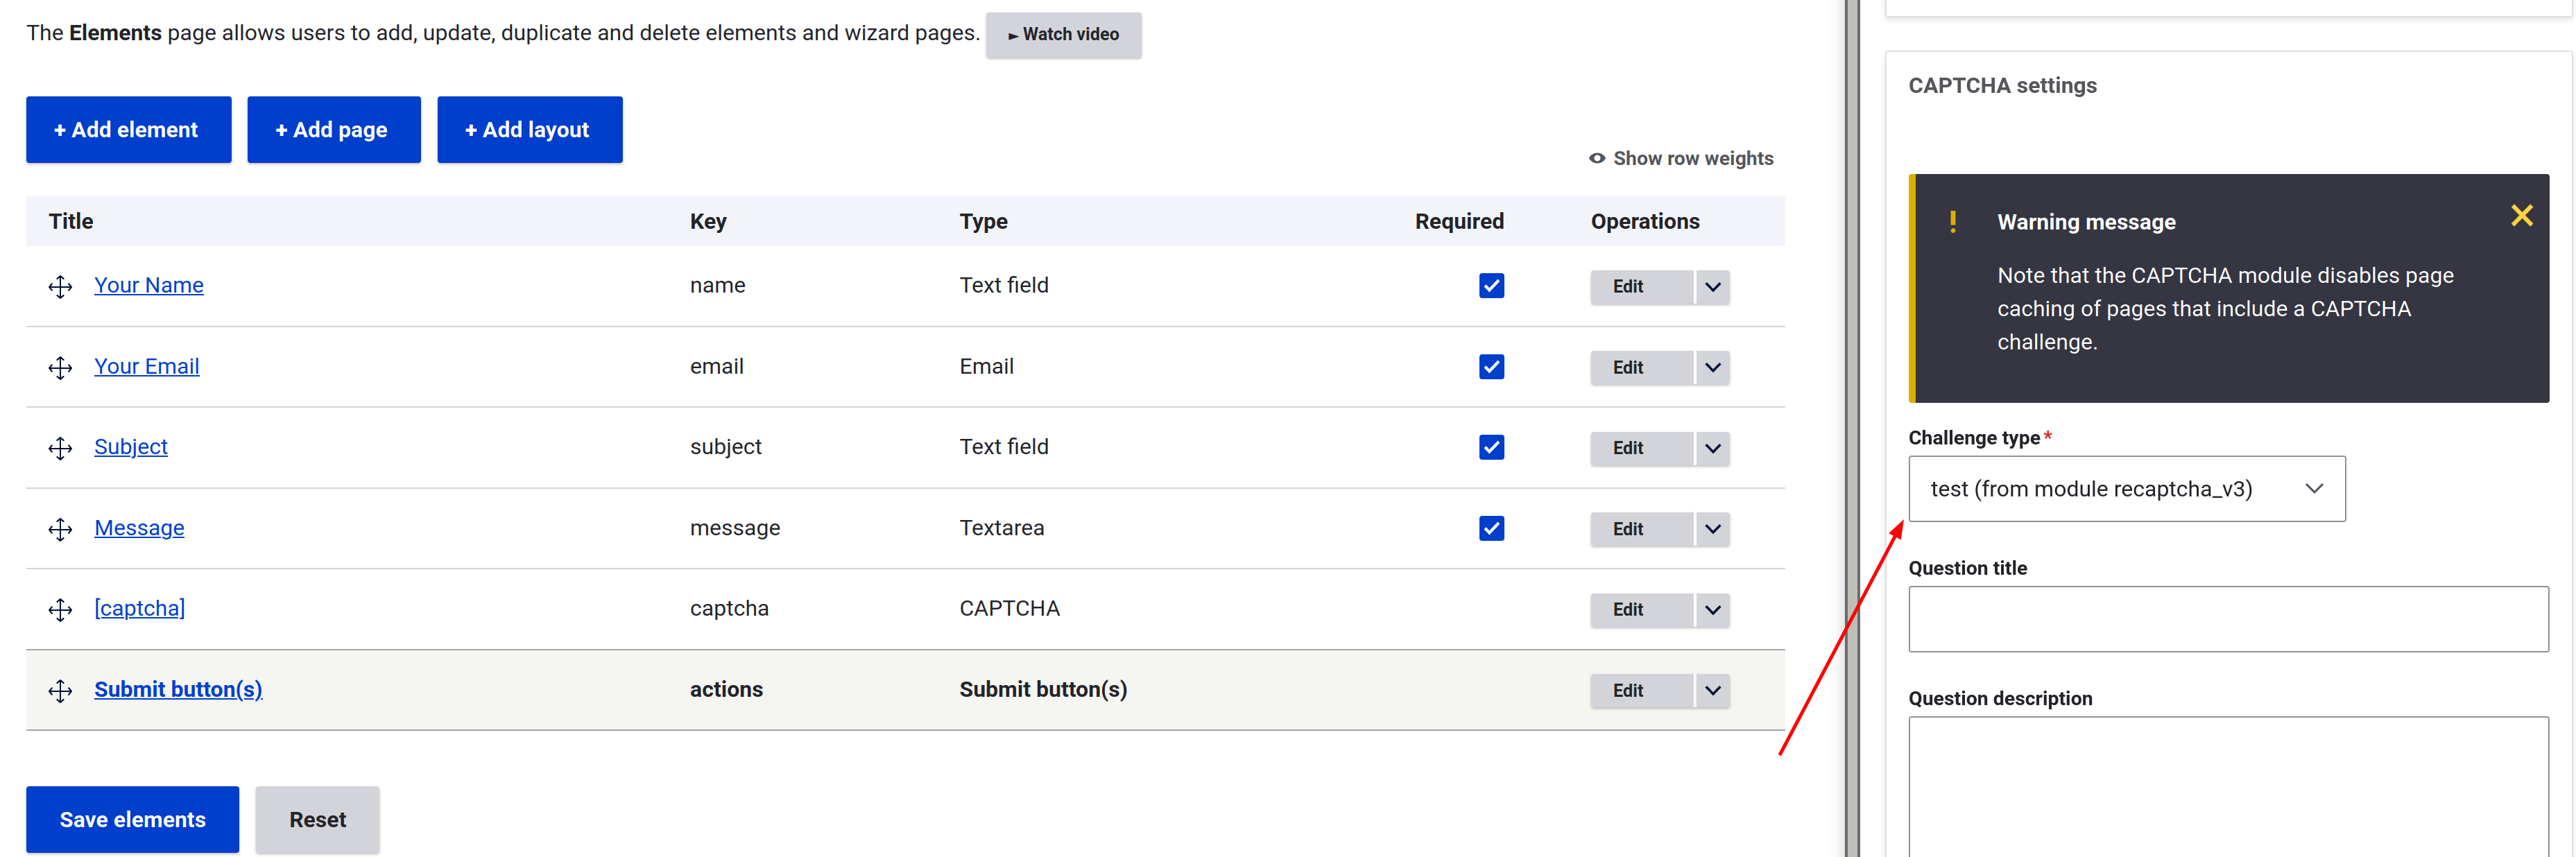Grab the move icon on Message row
2576x857 pixels.
60,529
